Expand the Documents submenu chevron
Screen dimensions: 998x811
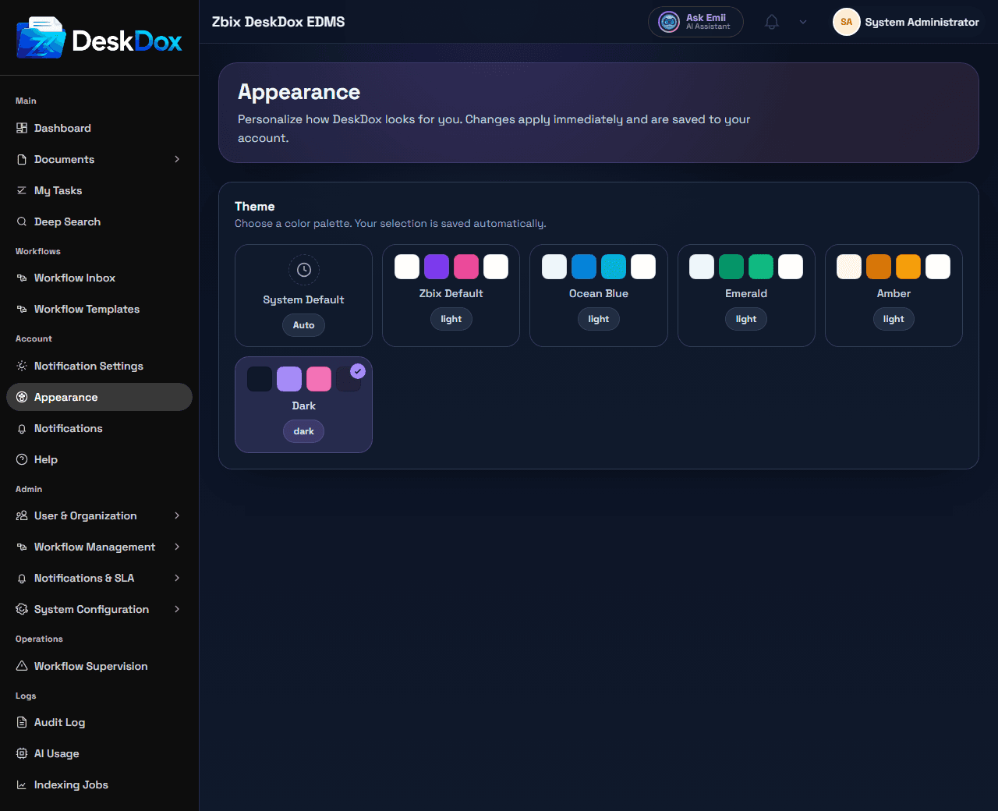click(x=177, y=159)
